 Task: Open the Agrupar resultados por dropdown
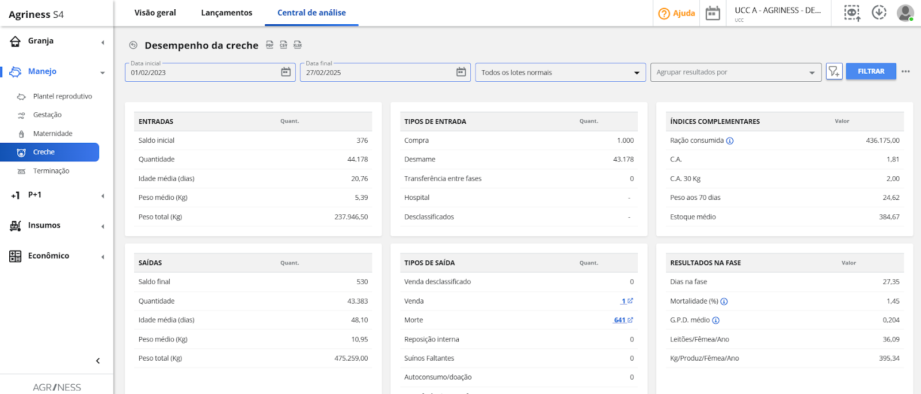pos(736,72)
